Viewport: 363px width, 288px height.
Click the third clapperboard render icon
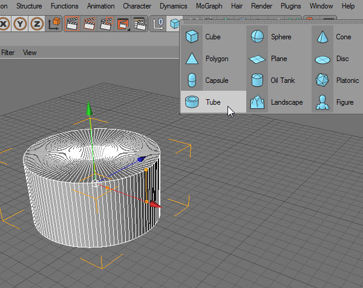(x=106, y=24)
